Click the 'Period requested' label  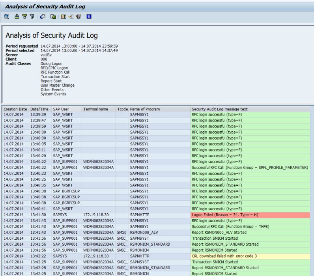point(22,46)
